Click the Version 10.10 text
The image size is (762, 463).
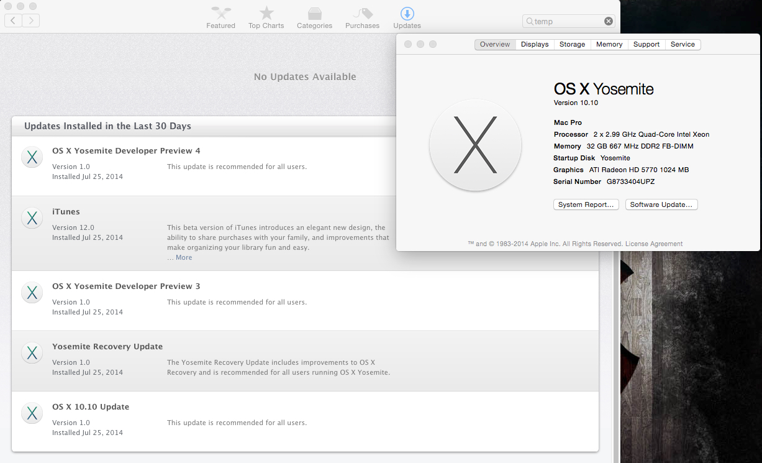click(576, 103)
